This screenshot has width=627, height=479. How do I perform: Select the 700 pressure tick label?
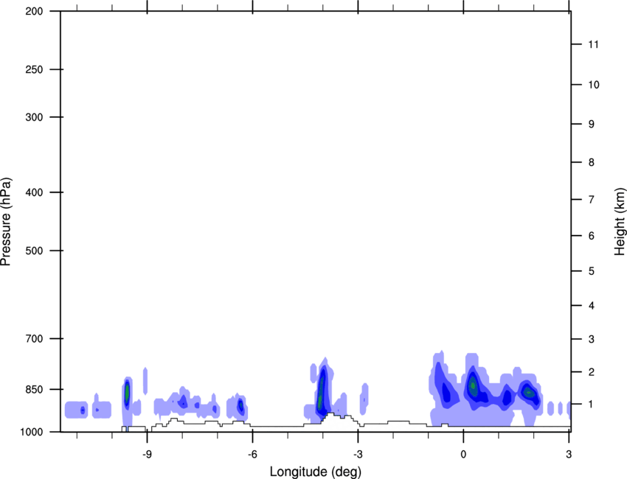click(34, 338)
